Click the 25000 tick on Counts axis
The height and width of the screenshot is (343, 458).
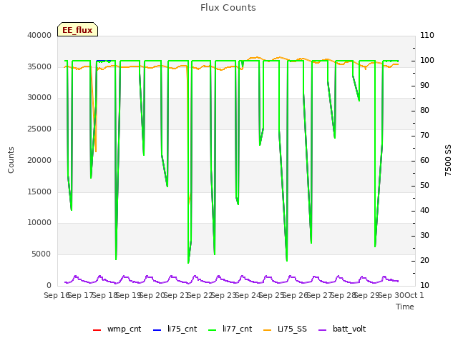(x=39, y=129)
